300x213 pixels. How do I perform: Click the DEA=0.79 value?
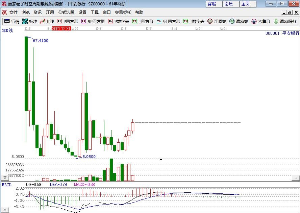point(58,185)
